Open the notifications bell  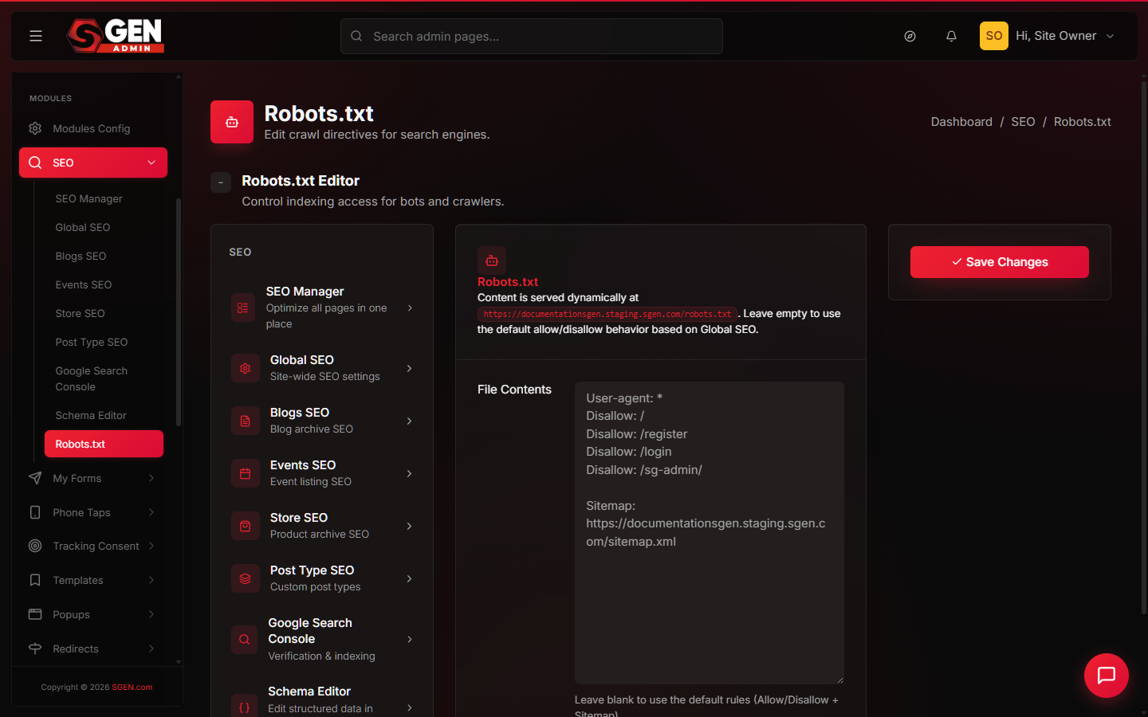coord(951,36)
